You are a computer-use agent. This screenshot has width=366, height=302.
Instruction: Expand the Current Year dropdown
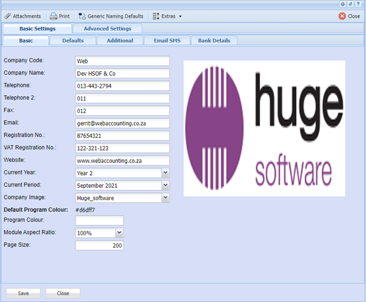[x=165, y=173]
